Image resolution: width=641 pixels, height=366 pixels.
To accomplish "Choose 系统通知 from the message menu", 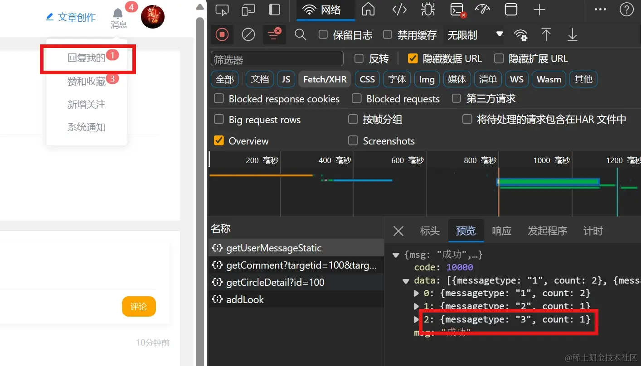I will (86, 127).
